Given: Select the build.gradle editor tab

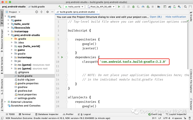Looking at the screenshot, I should [x=77, y=12].
